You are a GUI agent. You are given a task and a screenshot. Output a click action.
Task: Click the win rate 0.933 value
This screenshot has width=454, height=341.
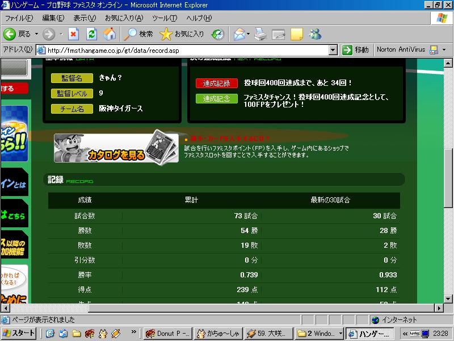coord(388,275)
